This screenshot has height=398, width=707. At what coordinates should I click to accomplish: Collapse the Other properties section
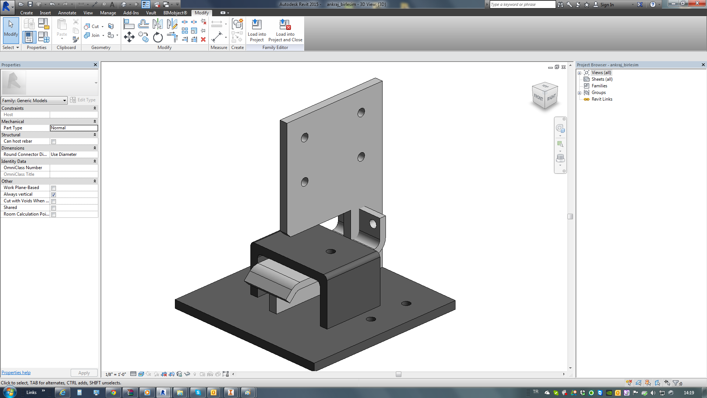pos(95,181)
